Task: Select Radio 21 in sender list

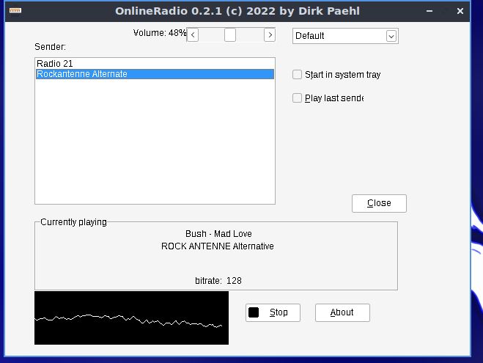Action: [x=155, y=64]
